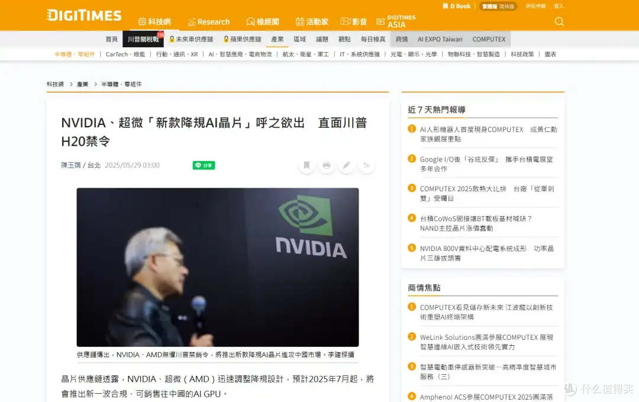Open 川普關稅戰 navigation item
The width and height of the screenshot is (639, 402).
(143, 39)
